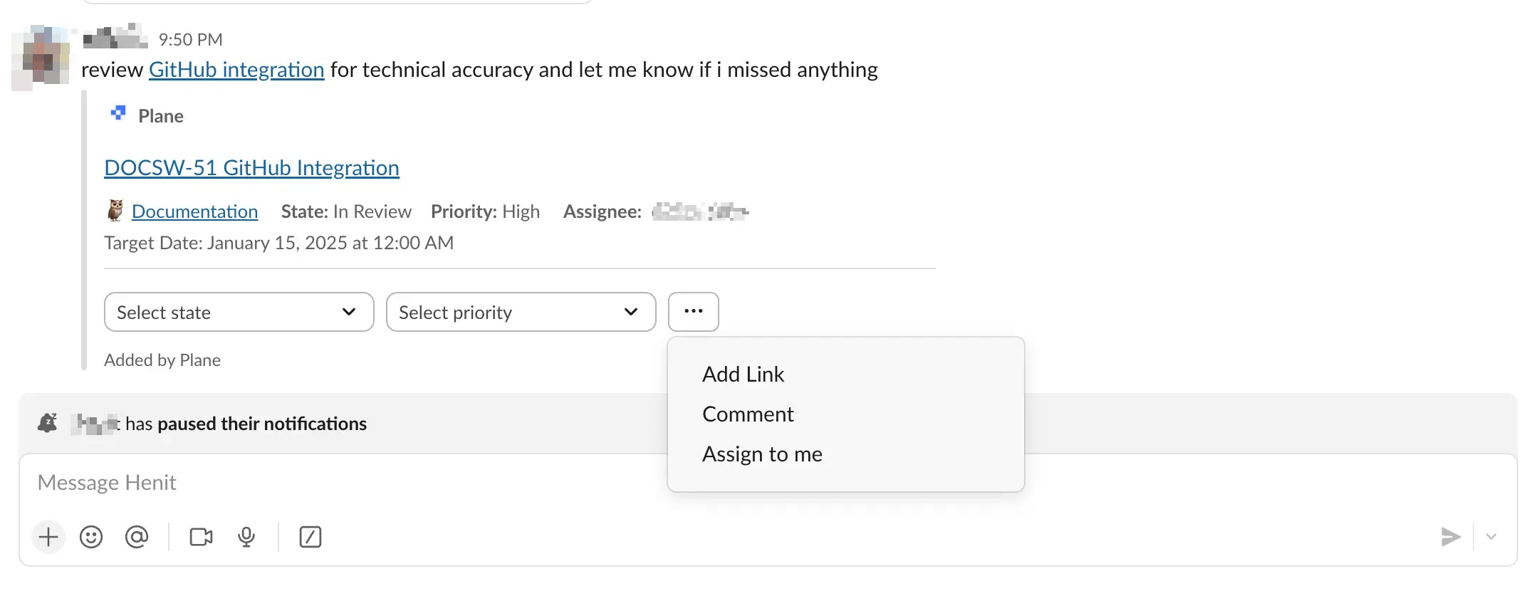
Task: Record an audio clip with the microphone icon
Action: [x=246, y=538]
